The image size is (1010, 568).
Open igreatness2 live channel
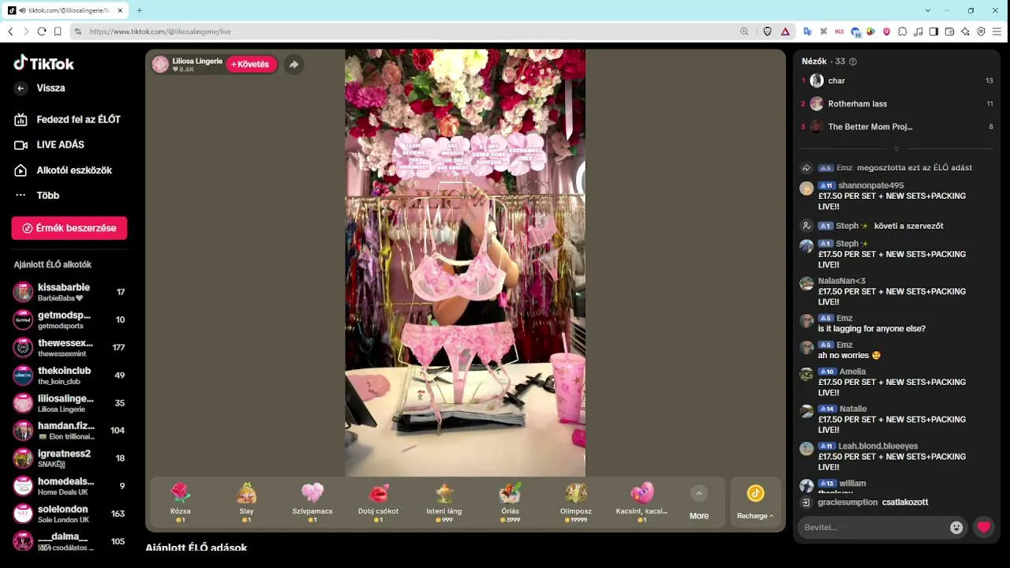click(x=69, y=458)
